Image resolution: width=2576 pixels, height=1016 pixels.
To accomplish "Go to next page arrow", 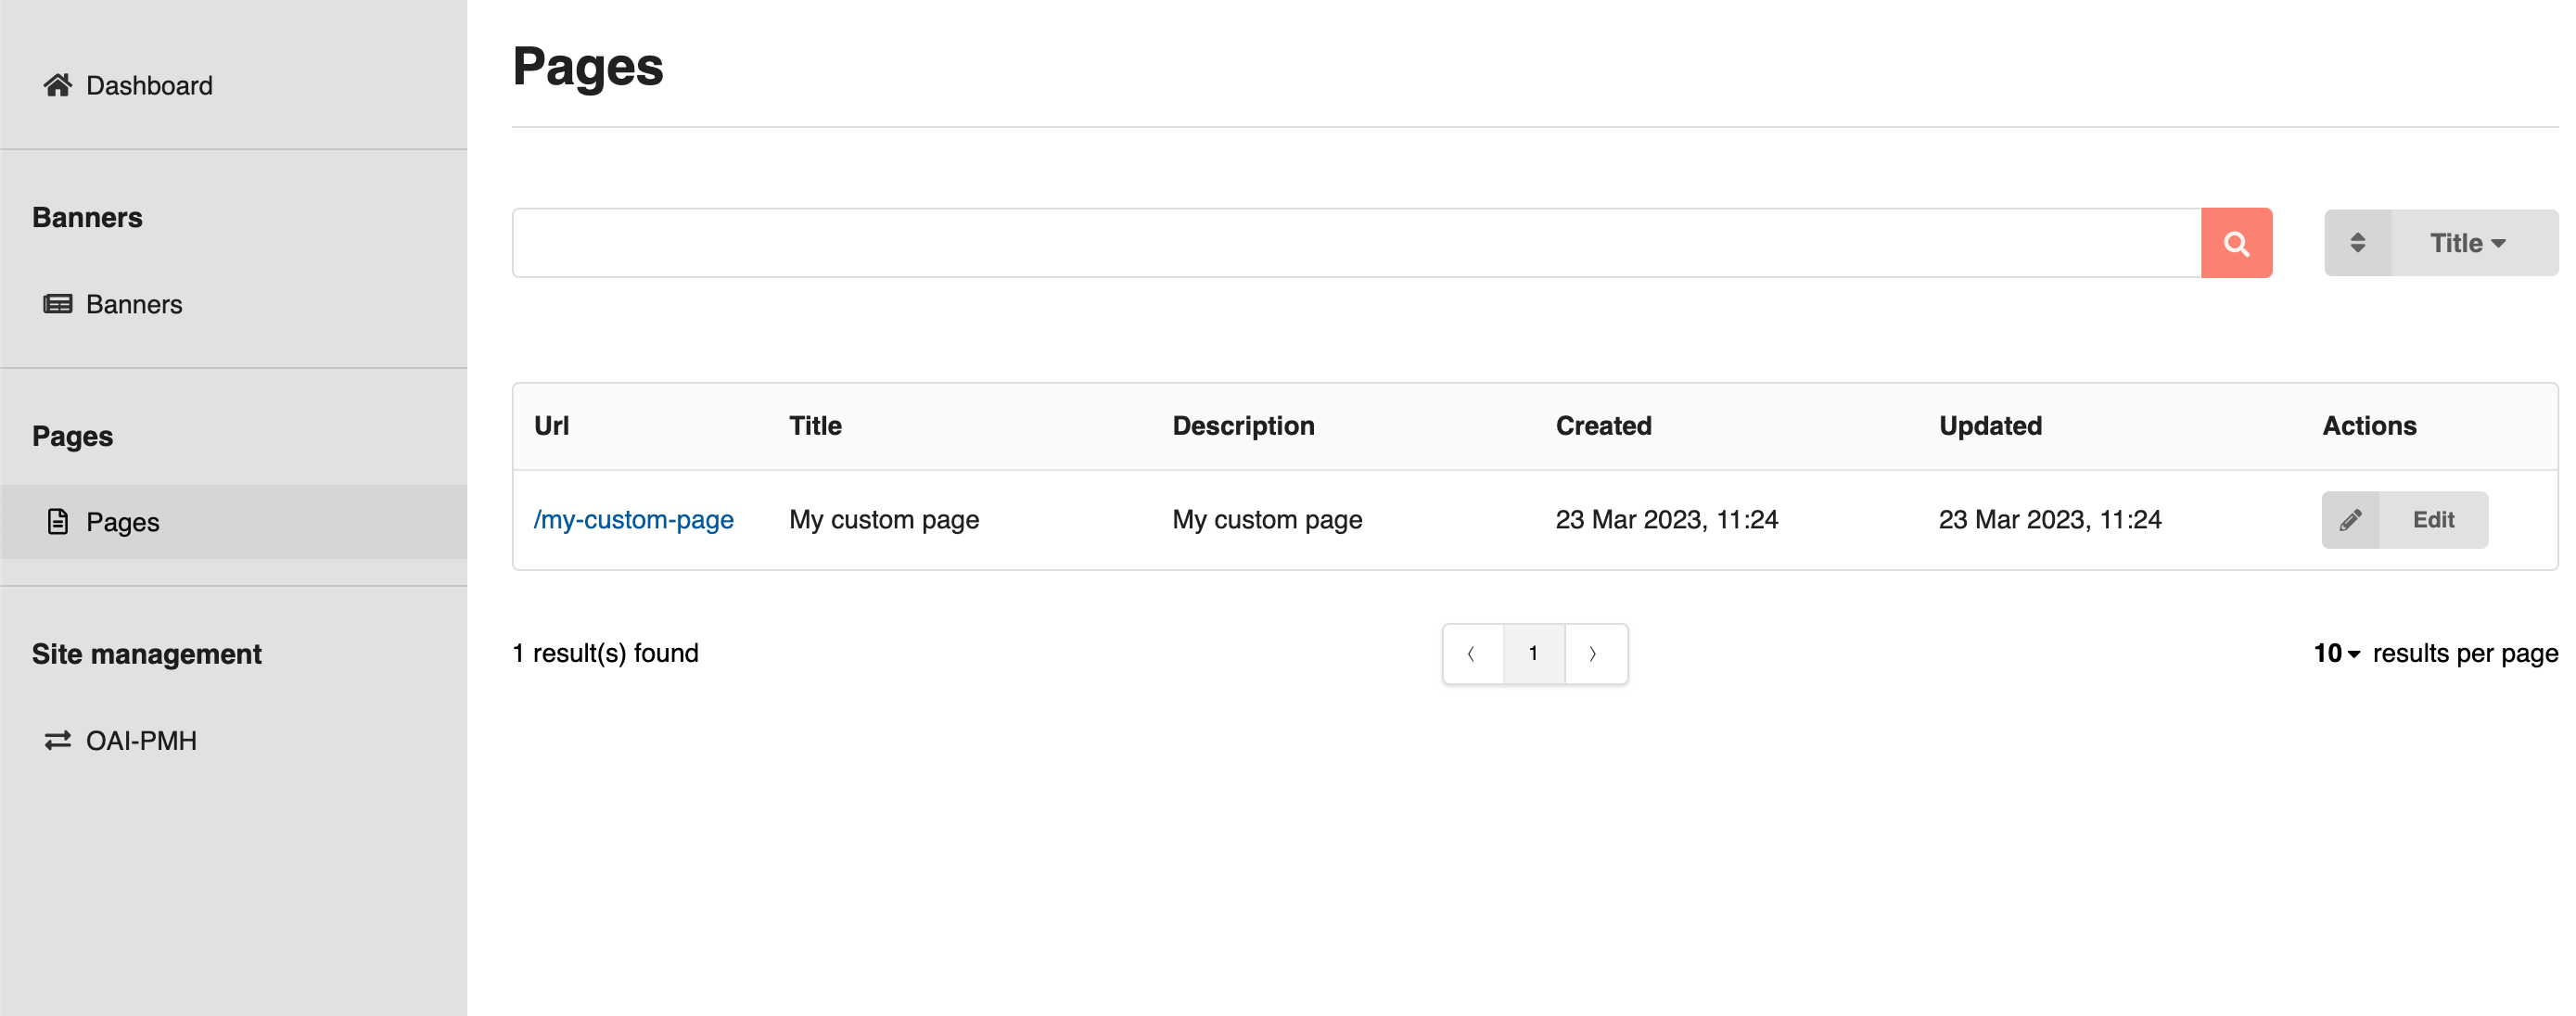I will 1593,654.
